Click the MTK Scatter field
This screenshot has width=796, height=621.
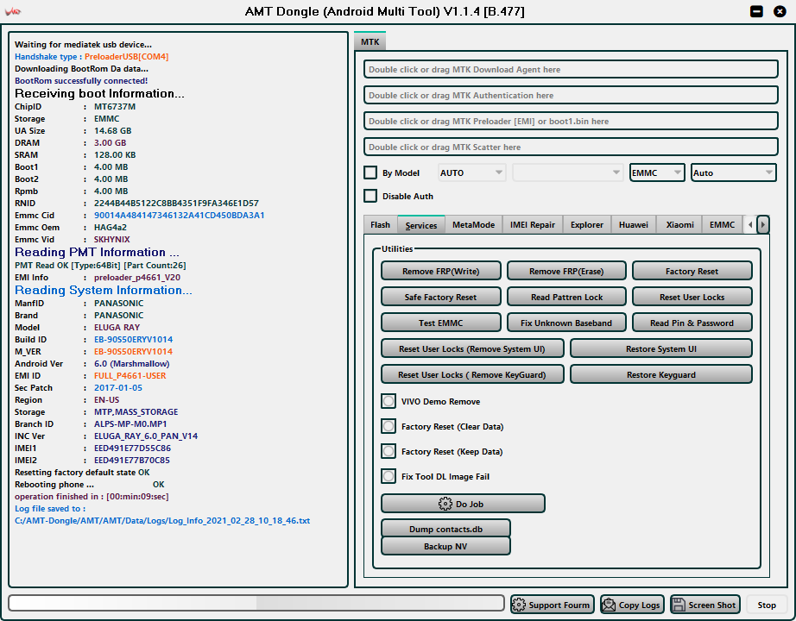571,147
